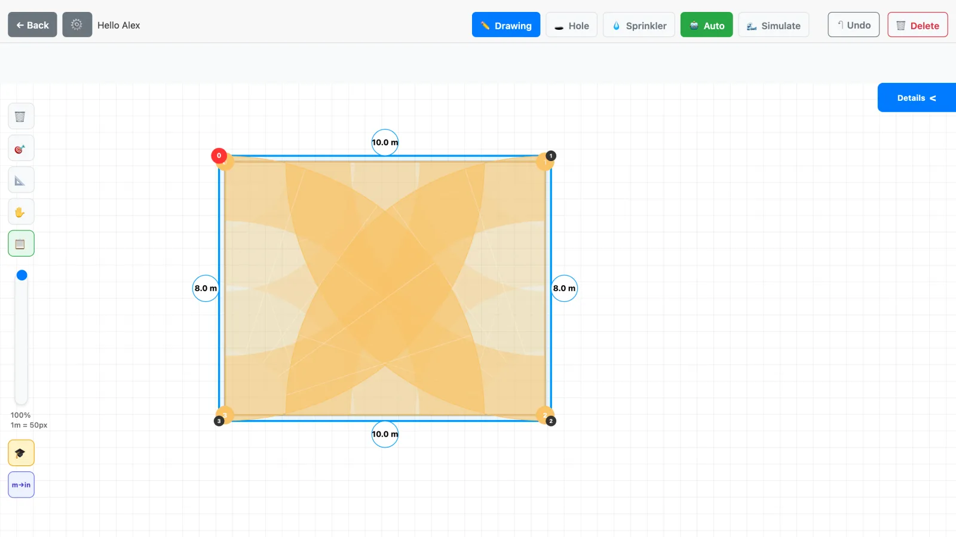Click the red Delete button
The width and height of the screenshot is (956, 537).
pyautogui.click(x=918, y=25)
